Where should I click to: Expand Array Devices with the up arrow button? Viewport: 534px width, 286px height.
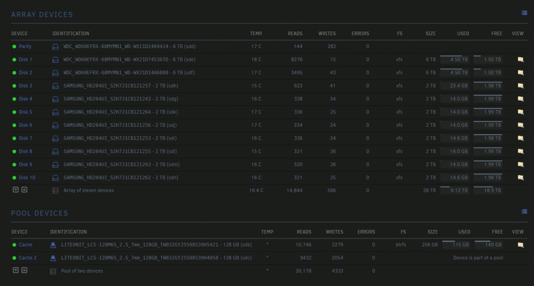pyautogui.click(x=24, y=190)
